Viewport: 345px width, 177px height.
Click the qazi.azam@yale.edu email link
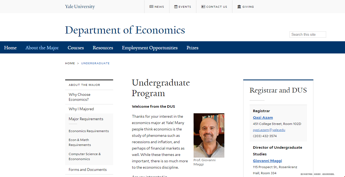[269, 130]
